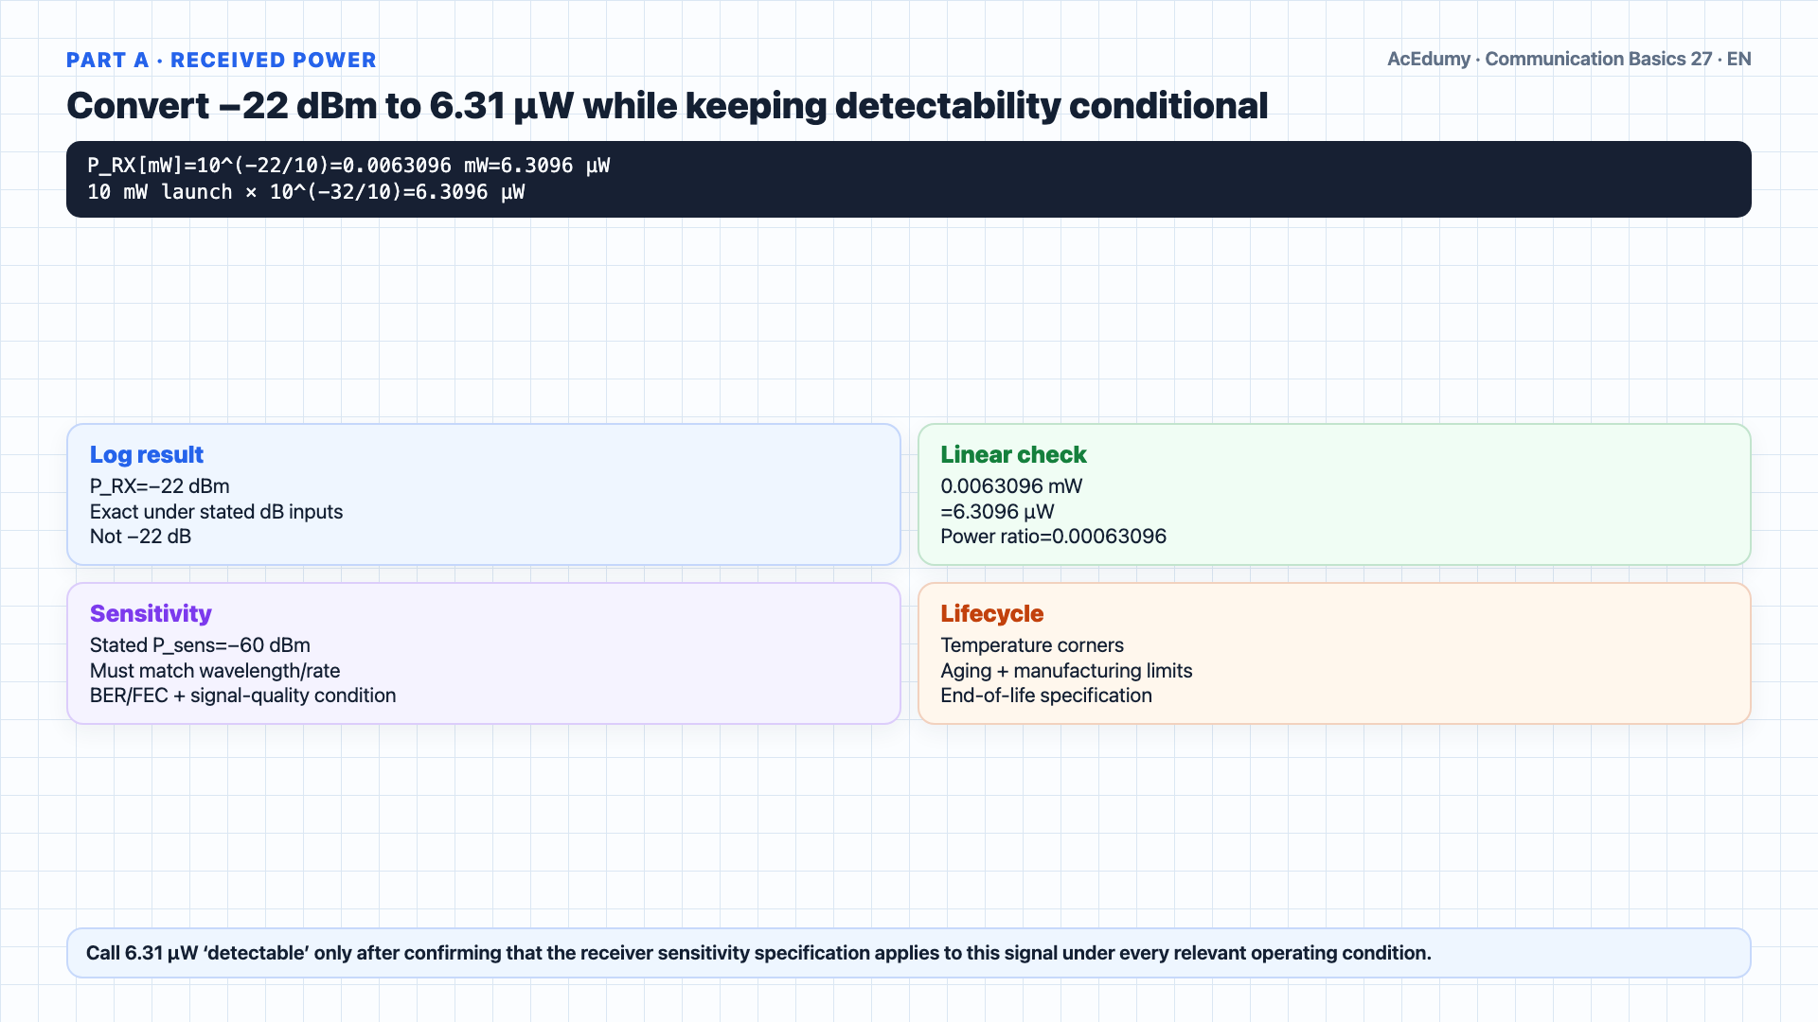Click 'Temperature corners' line
Image resolution: width=1818 pixels, height=1022 pixels.
(x=1032, y=644)
